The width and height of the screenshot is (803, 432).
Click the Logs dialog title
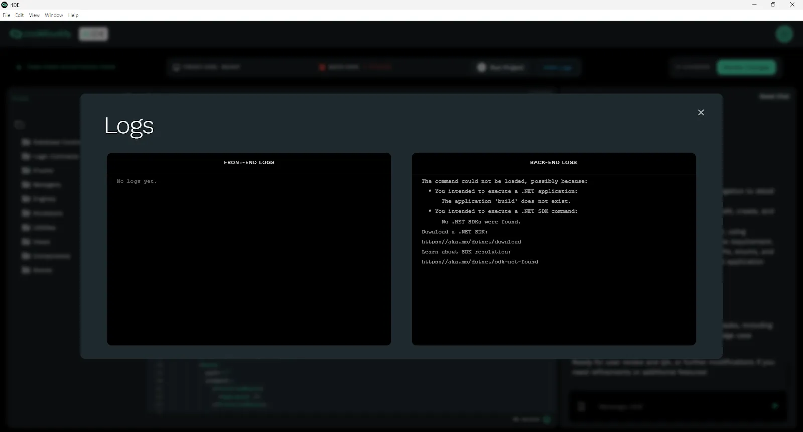129,126
